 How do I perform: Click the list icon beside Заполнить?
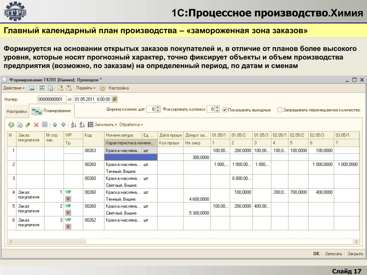pos(90,125)
